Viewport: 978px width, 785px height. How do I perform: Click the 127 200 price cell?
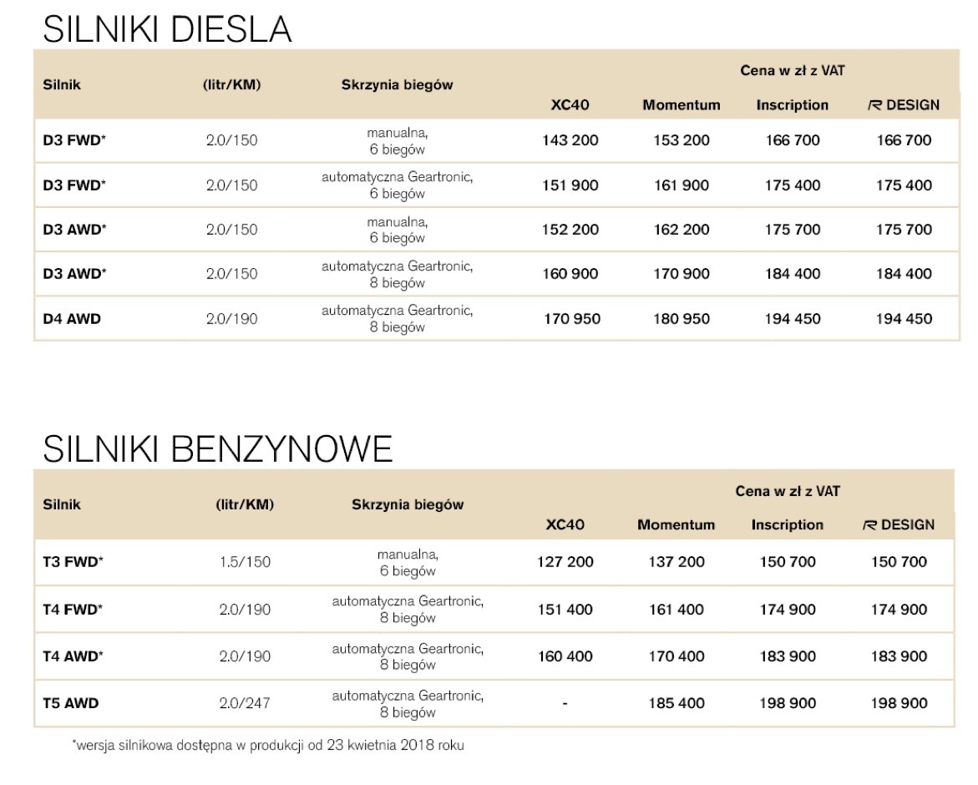pos(565,562)
